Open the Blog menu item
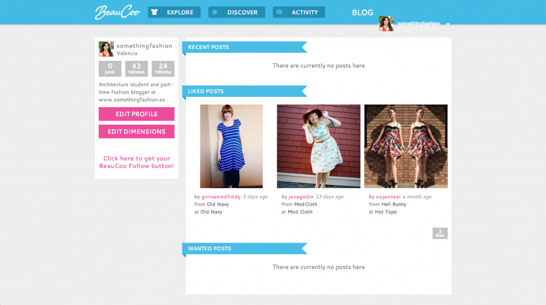The height and width of the screenshot is (305, 546). tap(363, 13)
